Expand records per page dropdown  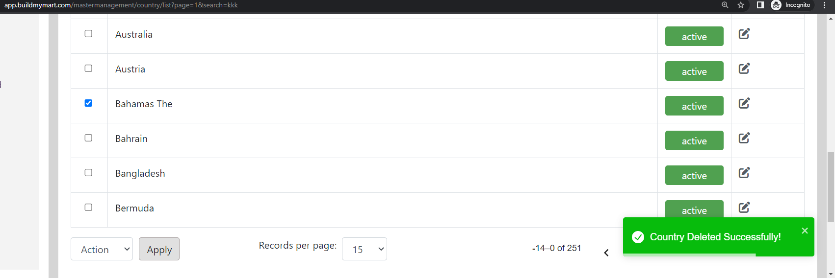coord(365,249)
